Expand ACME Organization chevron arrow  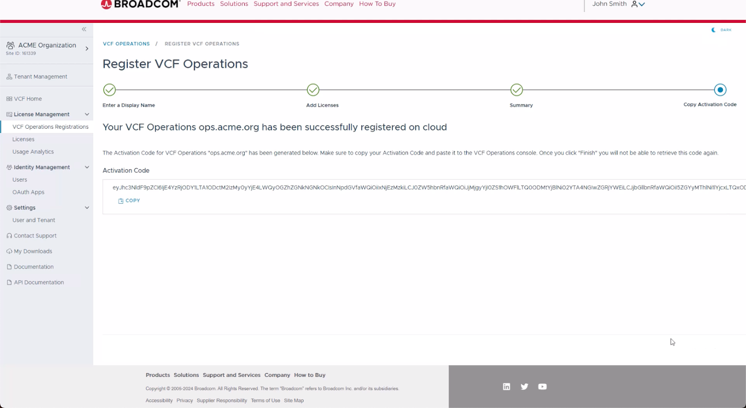tap(87, 48)
